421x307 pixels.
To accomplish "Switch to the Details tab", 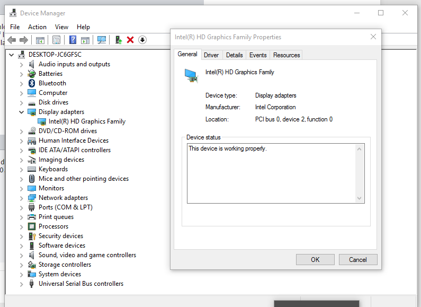I will pos(235,55).
